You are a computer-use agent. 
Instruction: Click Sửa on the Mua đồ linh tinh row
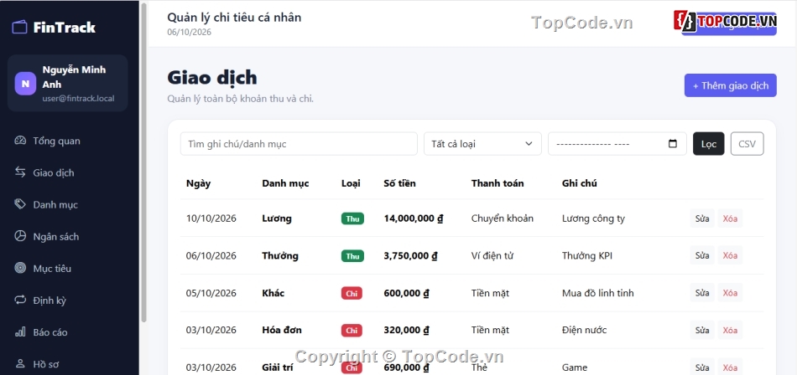pos(702,293)
